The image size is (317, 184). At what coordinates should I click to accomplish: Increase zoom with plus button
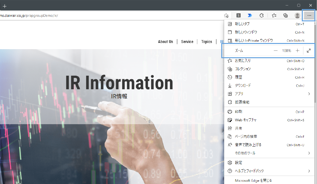coord(297,50)
